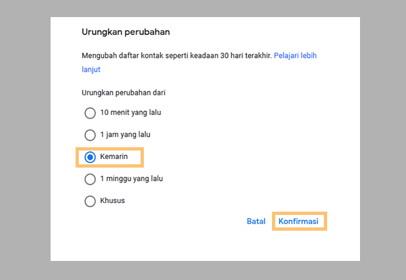
Task: Click empty white area below Batal button
Action: (x=256, y=245)
